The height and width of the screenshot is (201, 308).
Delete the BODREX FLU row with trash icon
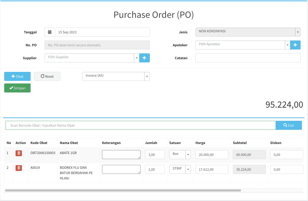[x=19, y=168]
